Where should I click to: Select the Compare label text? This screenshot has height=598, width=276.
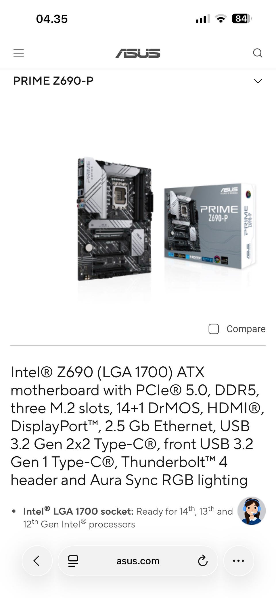pyautogui.click(x=246, y=329)
